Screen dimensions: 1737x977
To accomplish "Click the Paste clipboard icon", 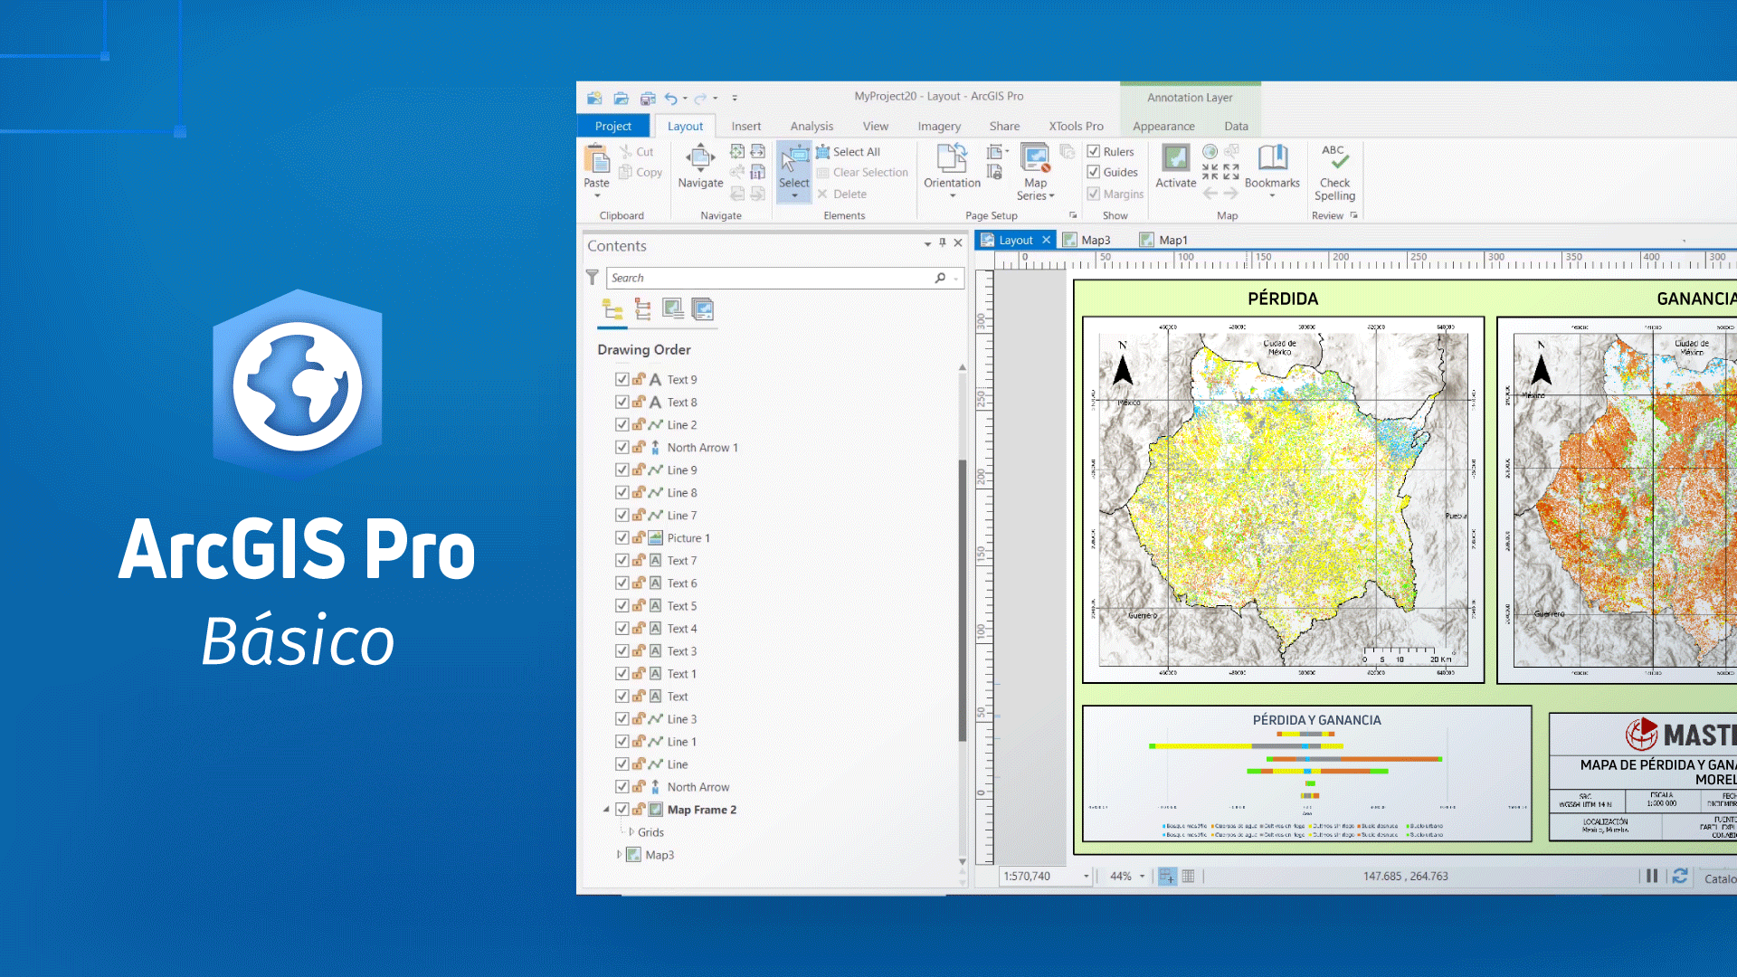I will (x=596, y=160).
